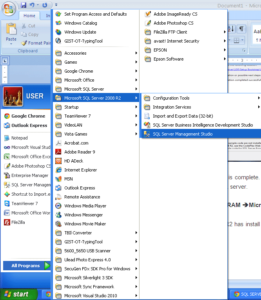Open Windows Messenger
The image size is (261, 300).
(96, 215)
